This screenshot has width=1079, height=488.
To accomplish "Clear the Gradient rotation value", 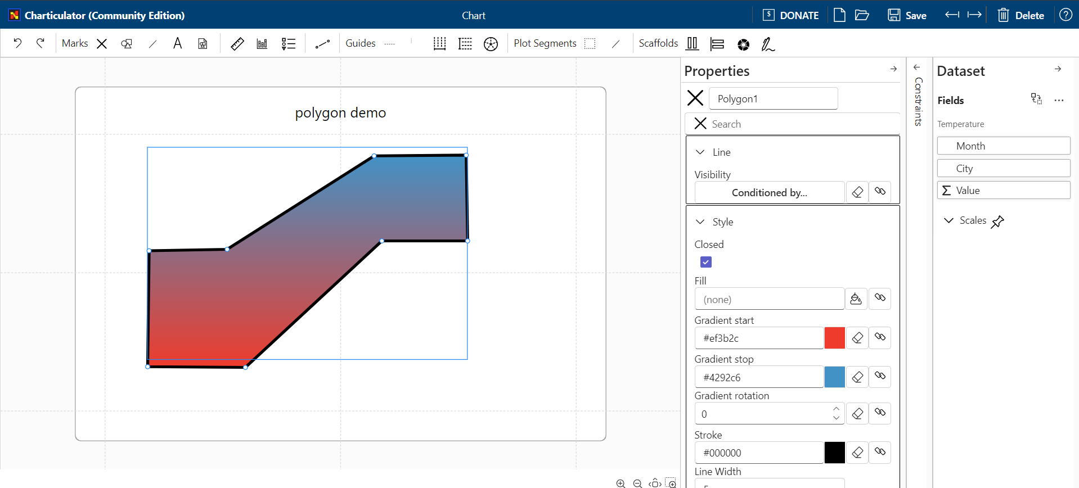I will [857, 413].
